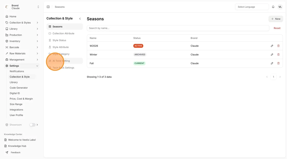Edit the Fall season row
The height and width of the screenshot is (159, 287).
click(272, 63)
